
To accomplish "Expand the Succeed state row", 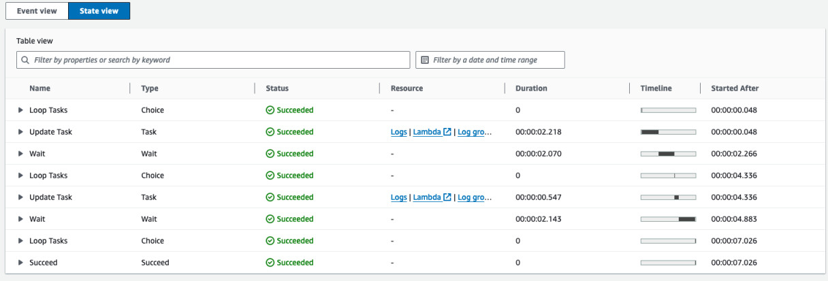I will 20,263.
